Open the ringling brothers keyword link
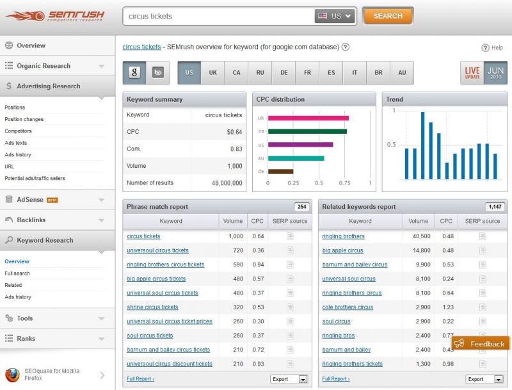512x390 pixels. coord(343,236)
